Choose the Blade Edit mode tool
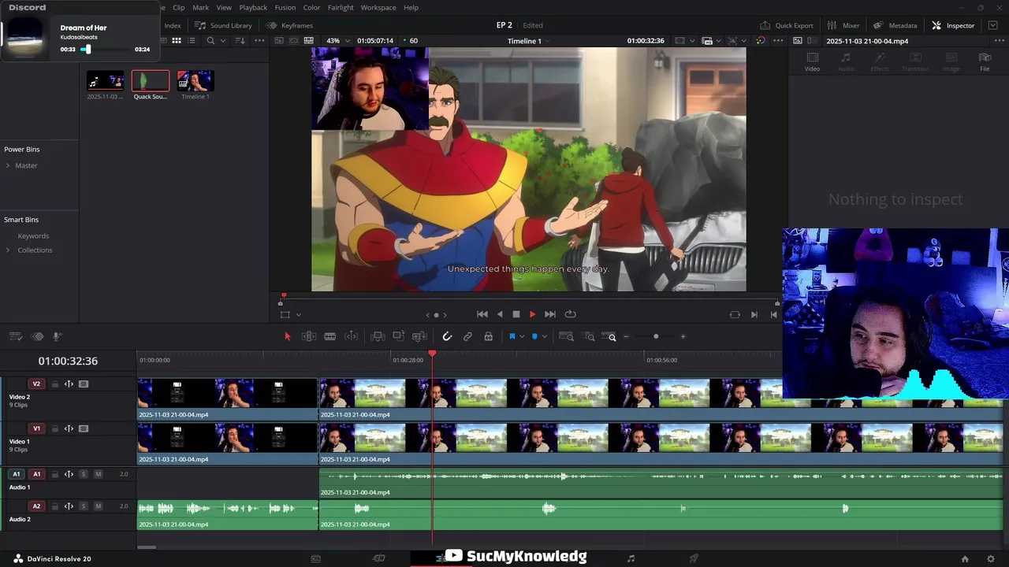 tap(330, 336)
